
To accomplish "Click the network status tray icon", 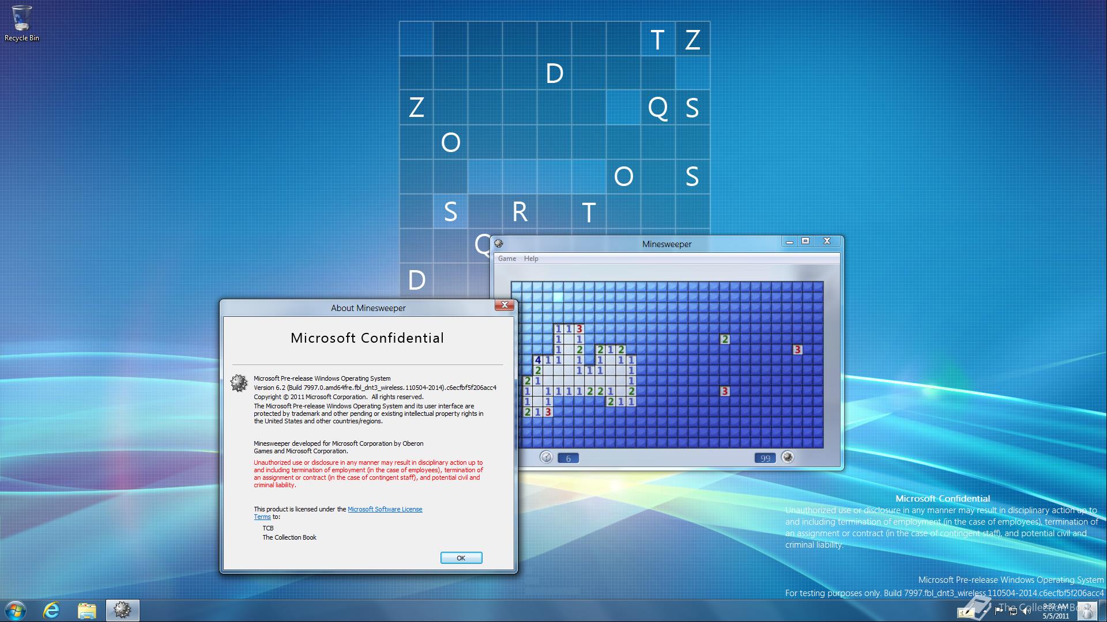I will click(1013, 611).
